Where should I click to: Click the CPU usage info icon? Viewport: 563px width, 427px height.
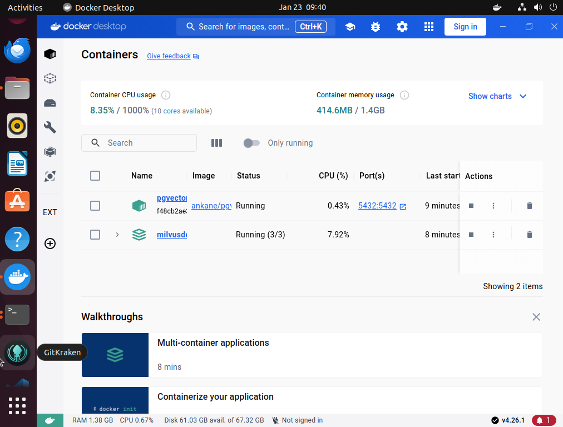(166, 95)
